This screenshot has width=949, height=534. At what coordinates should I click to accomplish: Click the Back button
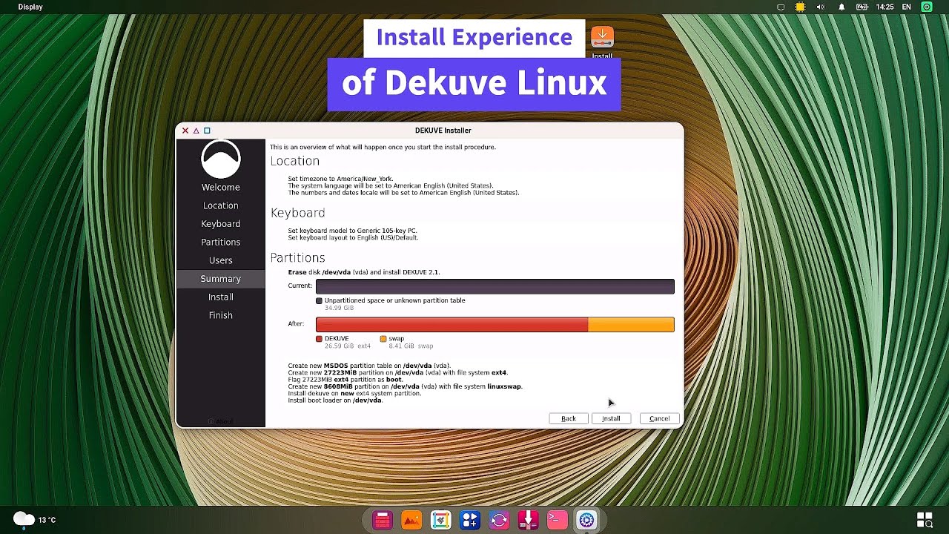(x=569, y=418)
